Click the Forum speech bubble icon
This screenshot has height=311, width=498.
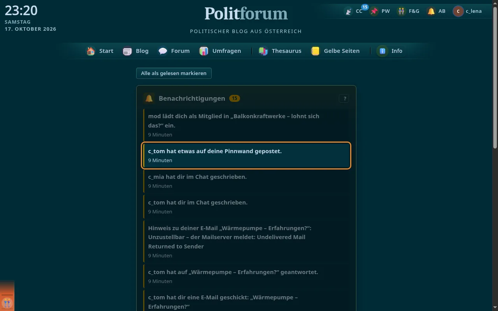[163, 51]
